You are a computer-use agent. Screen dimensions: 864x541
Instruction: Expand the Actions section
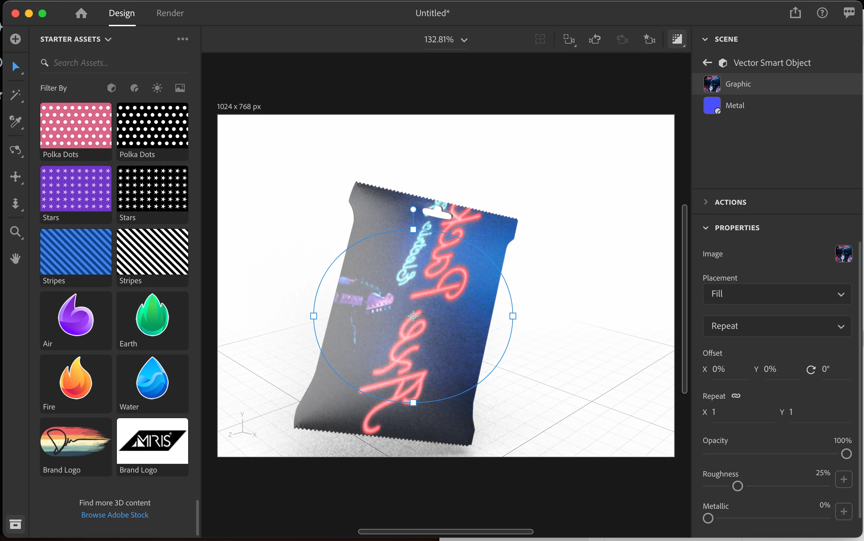point(730,202)
